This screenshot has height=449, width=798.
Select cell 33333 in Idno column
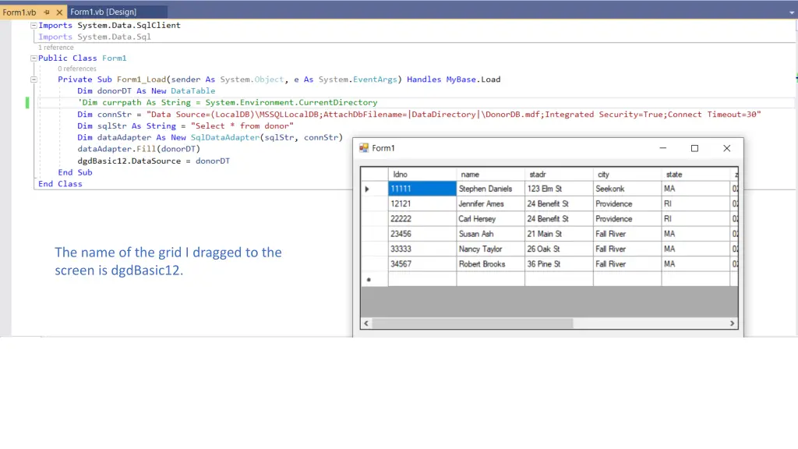click(422, 249)
